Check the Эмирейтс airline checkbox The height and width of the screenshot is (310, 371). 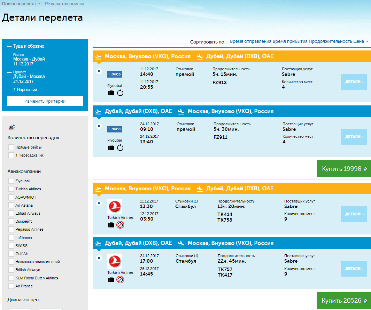click(11, 221)
